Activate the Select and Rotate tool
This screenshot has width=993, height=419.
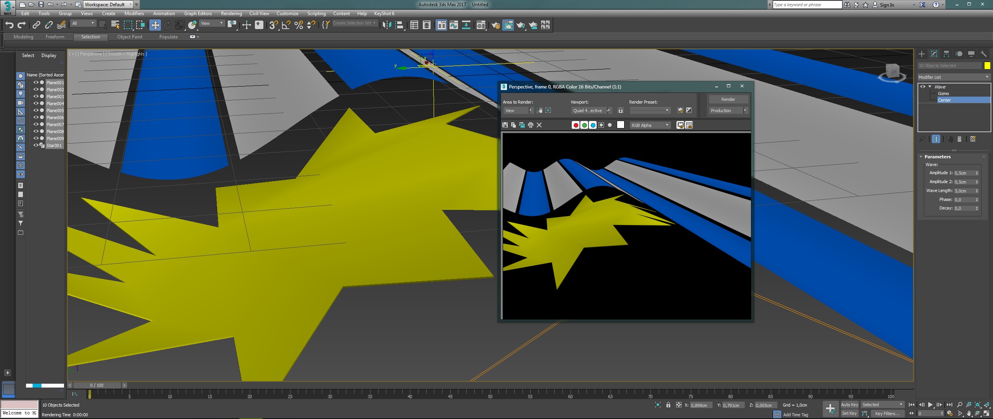click(168, 25)
